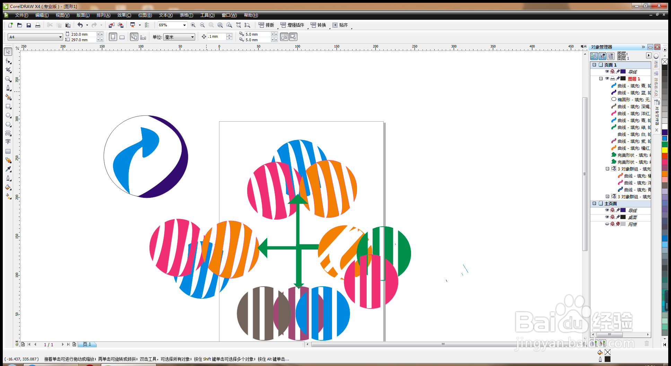671x366 pixels.
Task: Toggle layer manager view button
Action: click(x=611, y=56)
